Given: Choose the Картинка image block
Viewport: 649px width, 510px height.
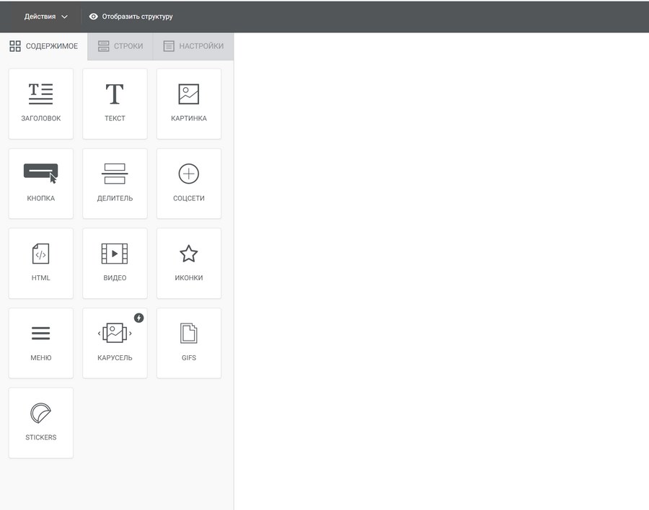Looking at the screenshot, I should 189,104.
